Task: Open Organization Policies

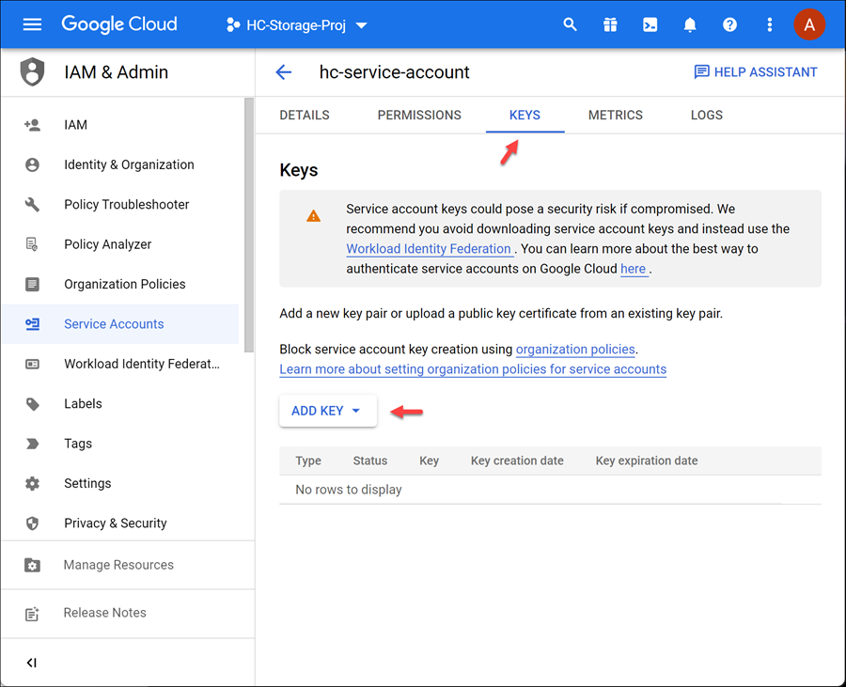Action: tap(120, 284)
